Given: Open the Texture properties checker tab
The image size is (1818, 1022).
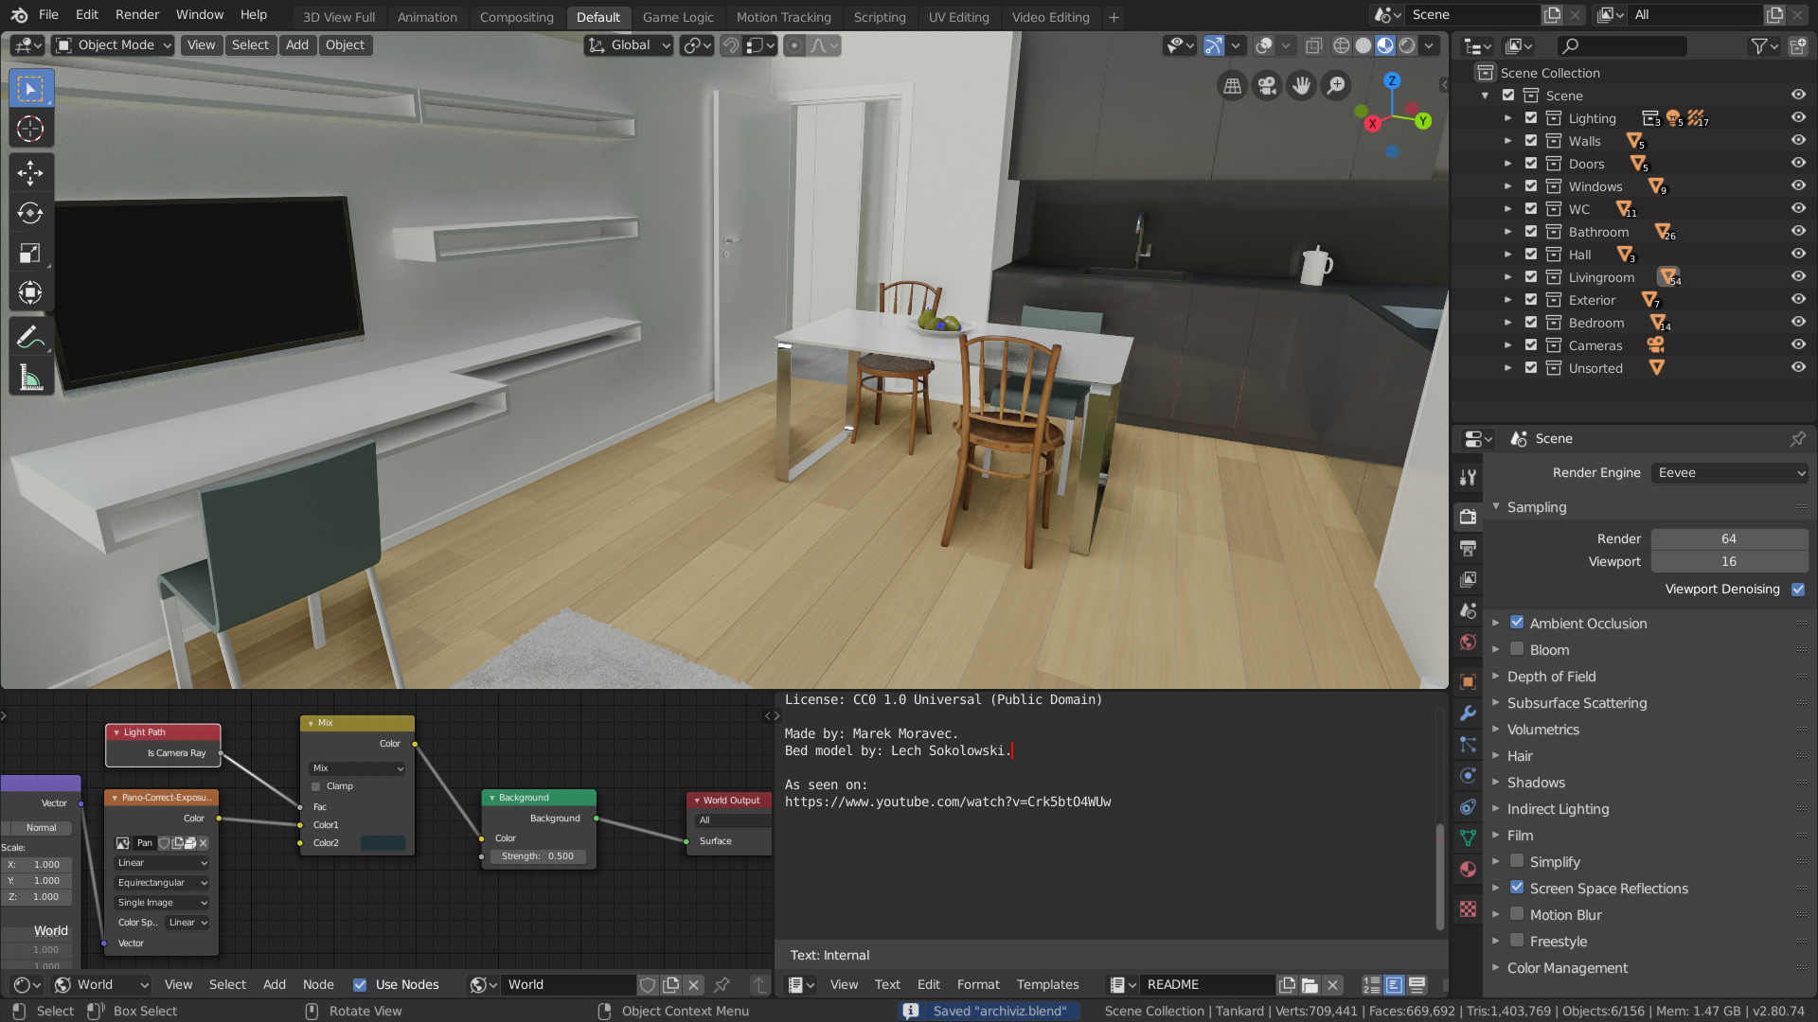Looking at the screenshot, I should click(1468, 908).
